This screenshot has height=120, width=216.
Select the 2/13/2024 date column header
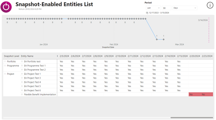pos(158,56)
